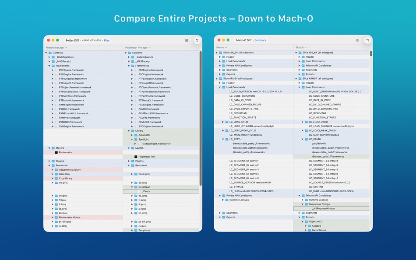Image resolution: width=416 pixels, height=260 pixels.
Task: Click folder icon of Photomator Videos
Action: 56,217
